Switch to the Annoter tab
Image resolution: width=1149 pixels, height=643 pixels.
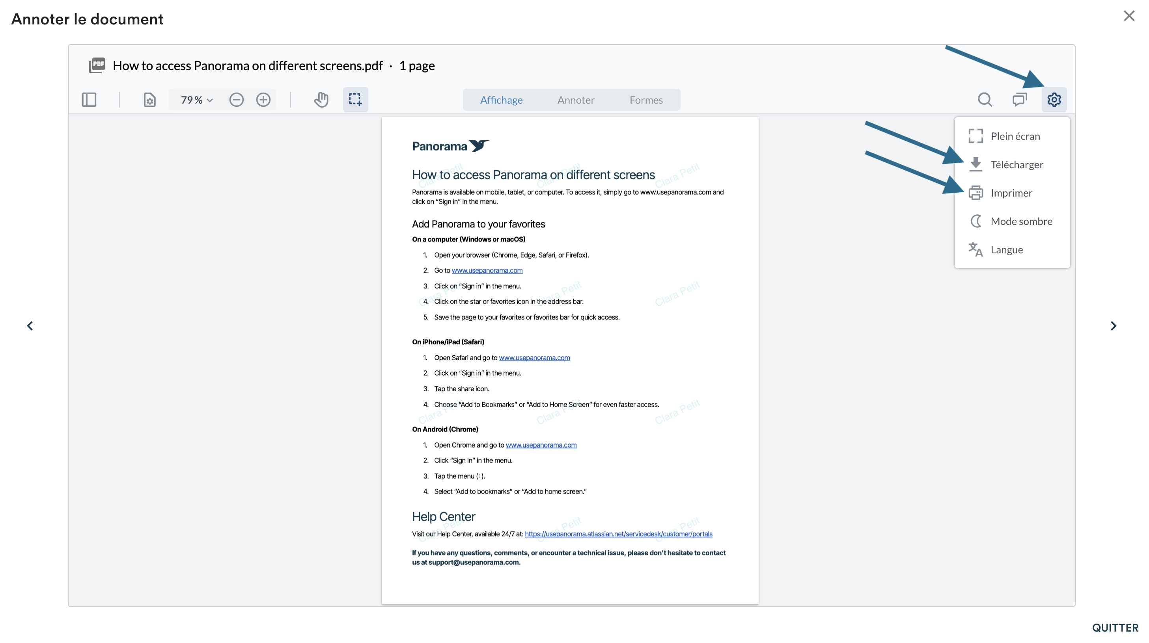(x=575, y=100)
